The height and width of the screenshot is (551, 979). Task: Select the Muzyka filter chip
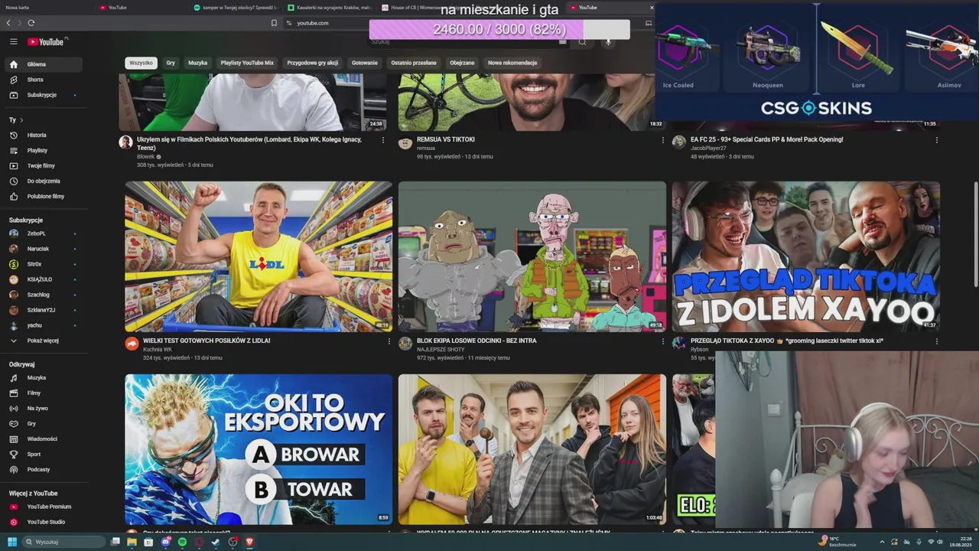(197, 63)
